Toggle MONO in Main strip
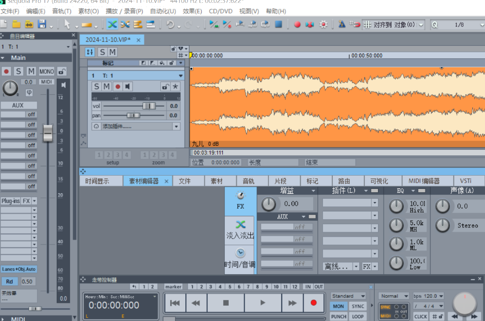 coord(46,72)
